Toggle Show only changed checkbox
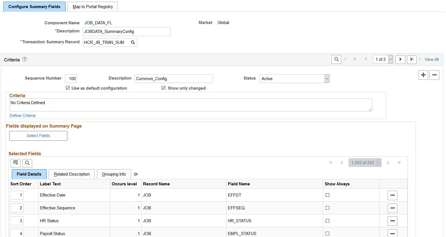The height and width of the screenshot is (237, 446). click(x=163, y=88)
